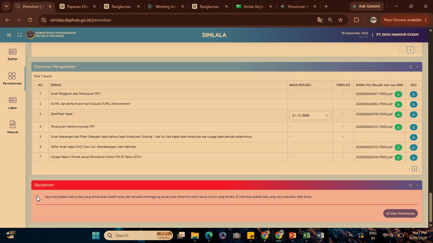Toggle fullscreen icon in SIMLALA header

click(20, 35)
